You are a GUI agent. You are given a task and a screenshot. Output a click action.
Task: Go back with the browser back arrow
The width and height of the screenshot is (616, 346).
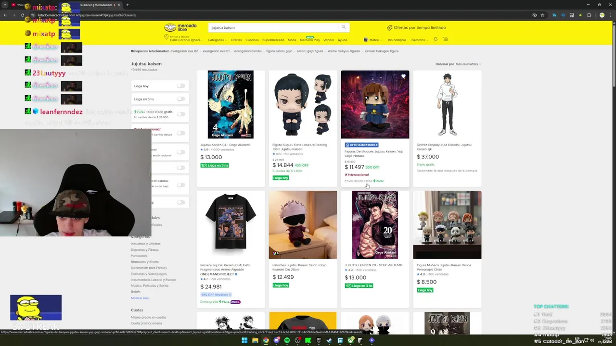point(5,15)
